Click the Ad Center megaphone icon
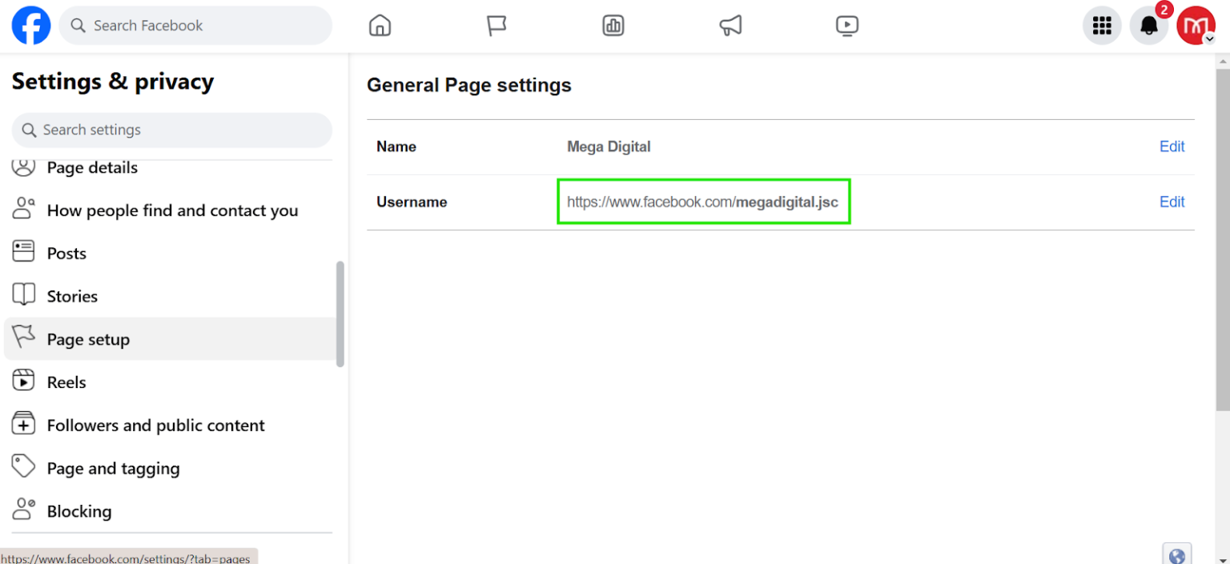Image resolution: width=1230 pixels, height=564 pixels. (x=730, y=25)
